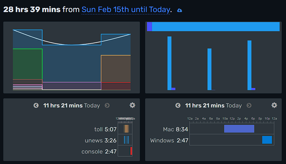The height and width of the screenshot is (164, 286).
Task: Go to next day in operating systems panel
Action: point(249,106)
